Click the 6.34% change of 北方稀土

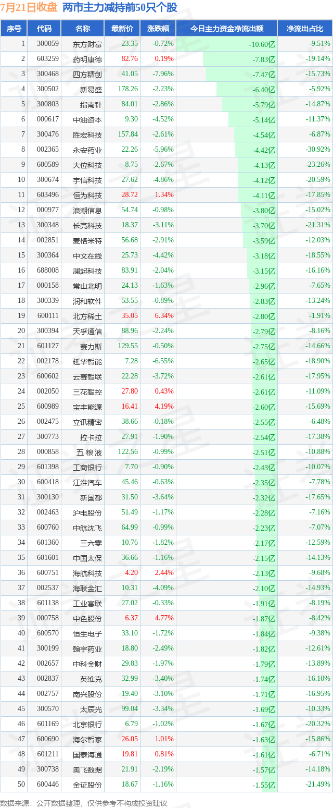point(164,316)
